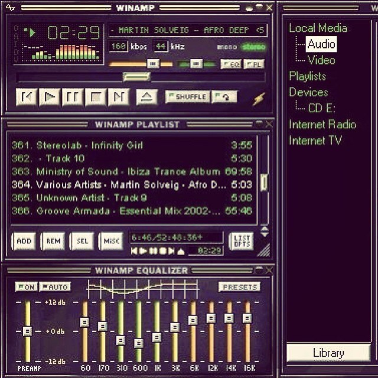Select CD E: under Devices

[x=321, y=108]
